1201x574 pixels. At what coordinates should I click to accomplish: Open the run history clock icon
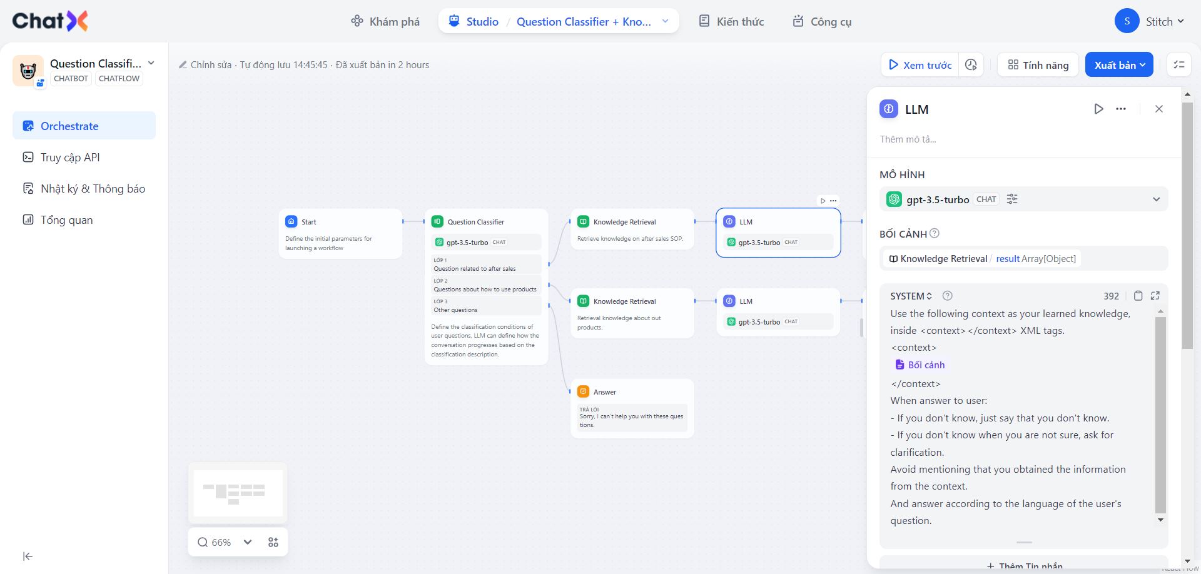971,65
